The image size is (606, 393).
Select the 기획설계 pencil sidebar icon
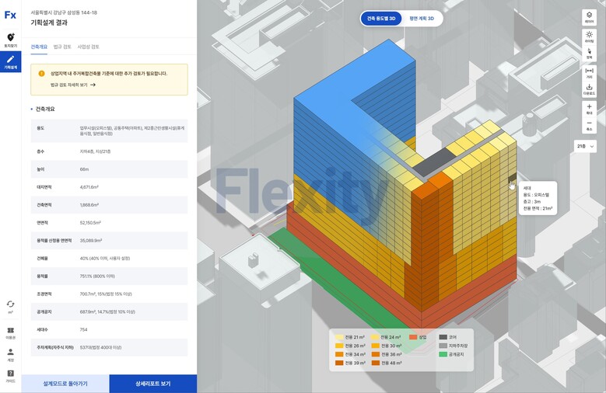pyautogui.click(x=10, y=62)
